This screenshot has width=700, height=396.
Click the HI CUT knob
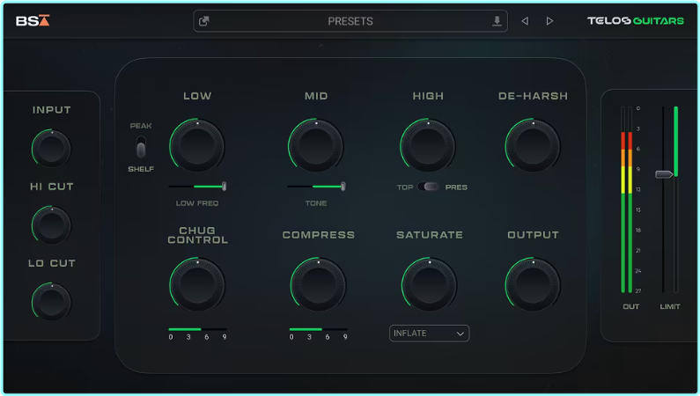(51, 225)
